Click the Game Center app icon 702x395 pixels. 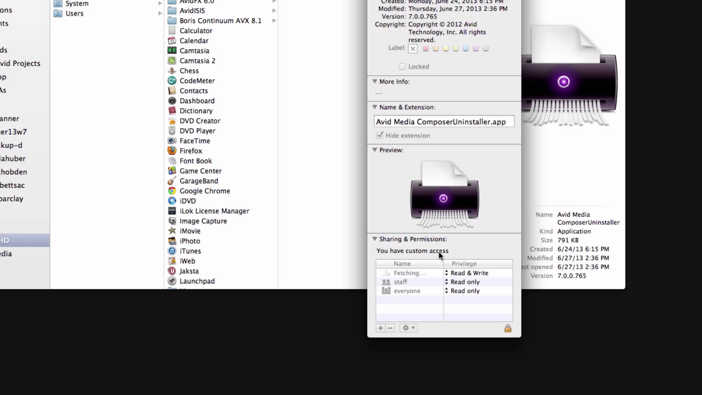[x=172, y=171]
